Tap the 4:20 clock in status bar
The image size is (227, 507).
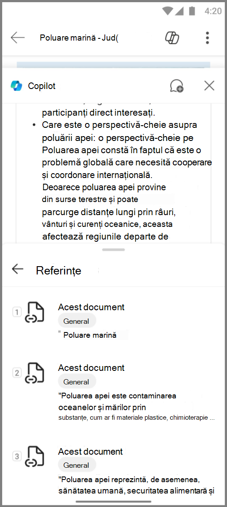(x=213, y=11)
